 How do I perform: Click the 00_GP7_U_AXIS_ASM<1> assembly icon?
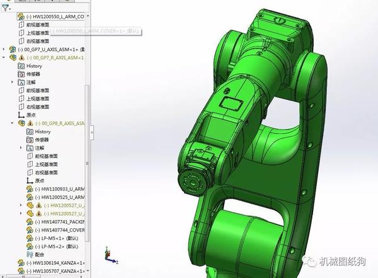pyautogui.click(x=13, y=49)
